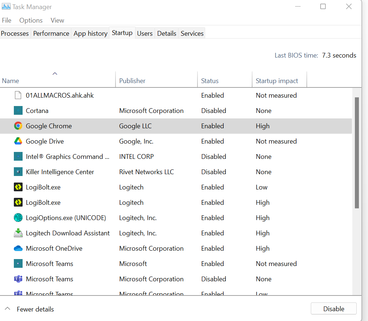Click the sort arrow above Name column
368x321 pixels.
(55, 74)
